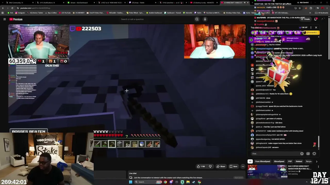Open the Kai X Speed Minecraft Marathon title
The height and width of the screenshot is (185, 330).
(300, 167)
